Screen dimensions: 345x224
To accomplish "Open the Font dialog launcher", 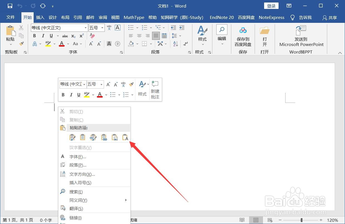I will click(121, 52).
